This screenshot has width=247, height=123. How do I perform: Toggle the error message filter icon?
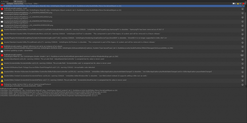click(x=244, y=3)
